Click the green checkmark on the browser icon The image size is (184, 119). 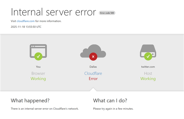pos(38,56)
